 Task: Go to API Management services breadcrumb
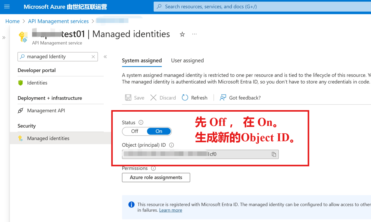(x=58, y=21)
